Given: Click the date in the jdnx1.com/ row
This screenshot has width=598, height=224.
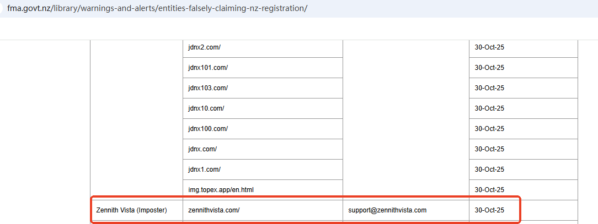Looking at the screenshot, I should coord(489,170).
